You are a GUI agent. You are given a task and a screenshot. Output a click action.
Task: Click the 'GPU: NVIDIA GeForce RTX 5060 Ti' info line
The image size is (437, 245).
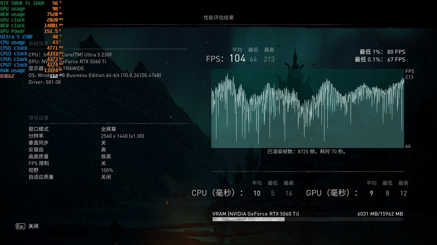[x=67, y=62]
